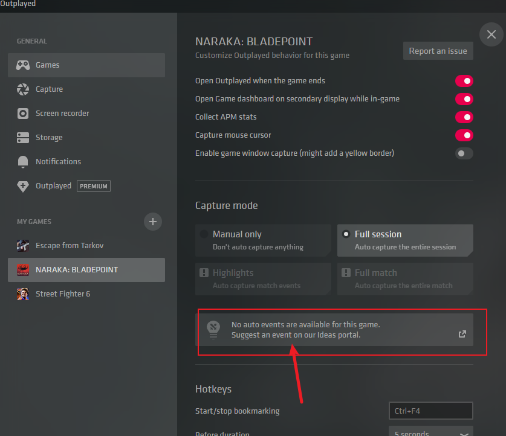Click the Report an issue button
The image size is (506, 436).
click(438, 51)
